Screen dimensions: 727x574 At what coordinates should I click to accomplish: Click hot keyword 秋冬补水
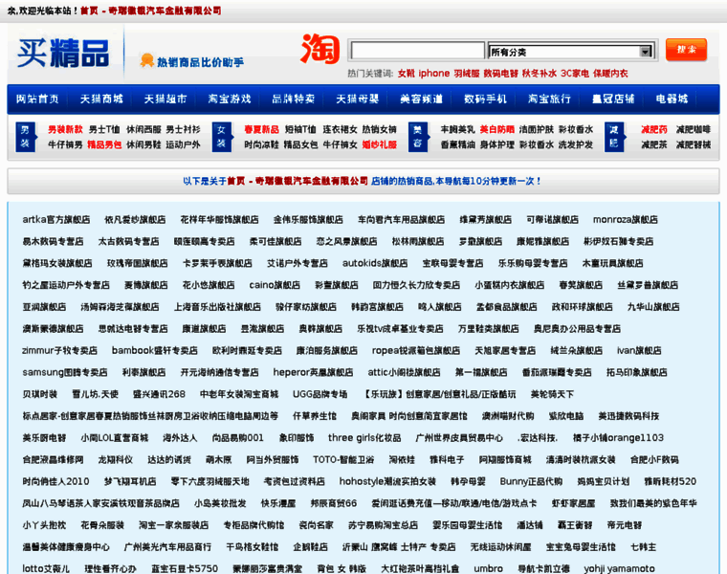pyautogui.click(x=540, y=74)
